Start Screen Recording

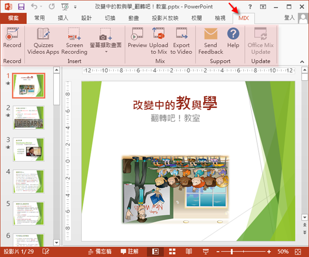tap(74, 41)
